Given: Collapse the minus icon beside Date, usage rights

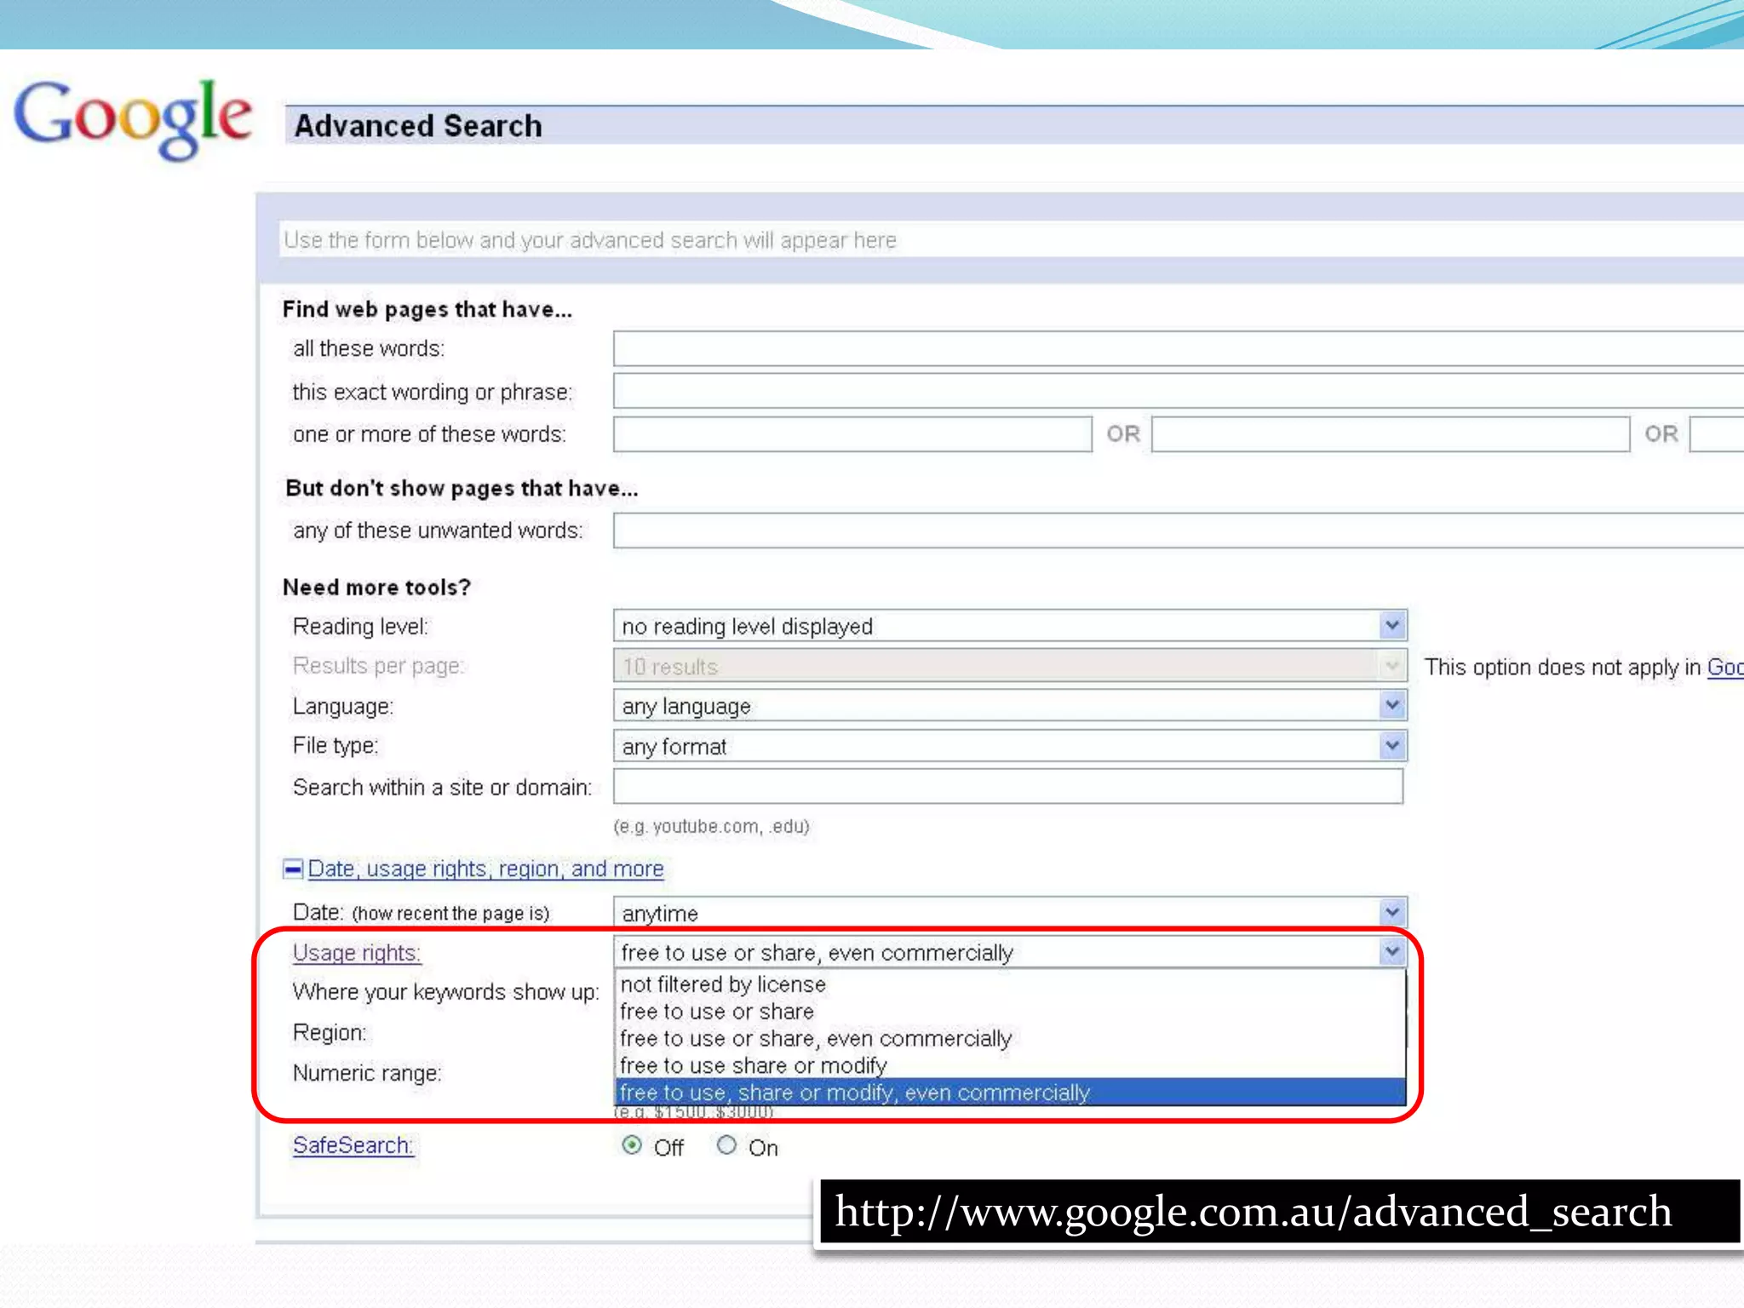Looking at the screenshot, I should (292, 869).
